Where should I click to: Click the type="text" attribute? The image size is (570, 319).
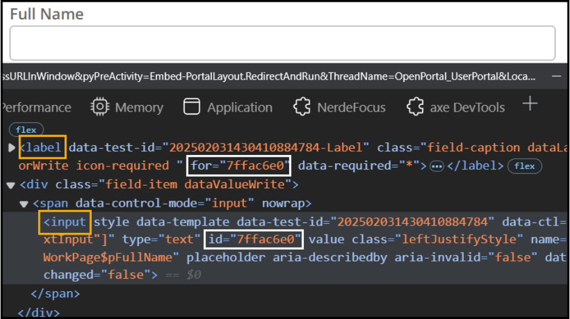click(x=161, y=239)
